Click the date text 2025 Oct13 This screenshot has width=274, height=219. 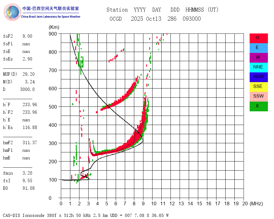[146, 19]
